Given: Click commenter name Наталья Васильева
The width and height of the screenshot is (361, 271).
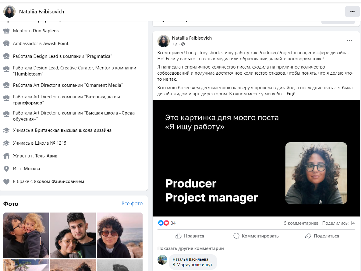Looking at the screenshot, I should tap(190, 259).
